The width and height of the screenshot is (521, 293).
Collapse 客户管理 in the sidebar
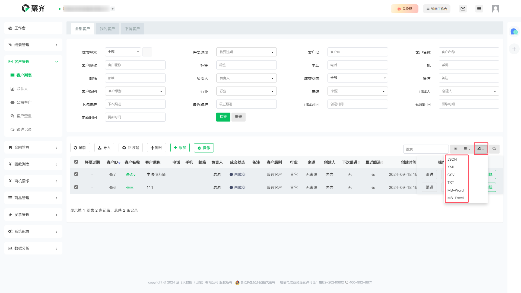[33, 62]
